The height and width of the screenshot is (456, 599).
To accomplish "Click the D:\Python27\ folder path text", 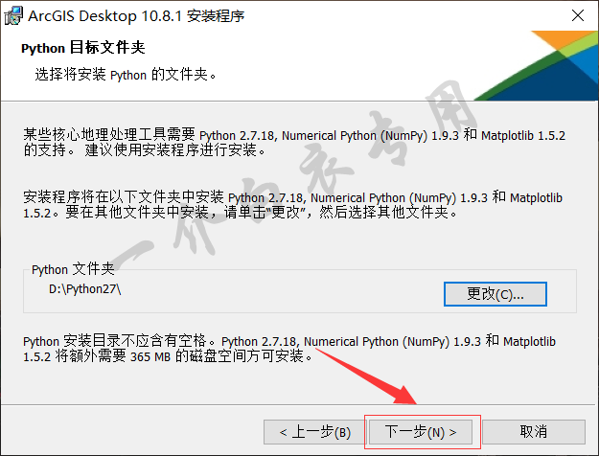I will pos(84,289).
